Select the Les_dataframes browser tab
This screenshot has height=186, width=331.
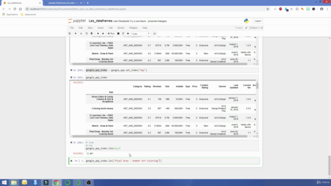[x=21, y=3]
